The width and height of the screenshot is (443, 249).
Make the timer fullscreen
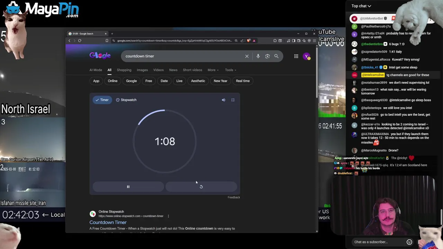coord(233,100)
